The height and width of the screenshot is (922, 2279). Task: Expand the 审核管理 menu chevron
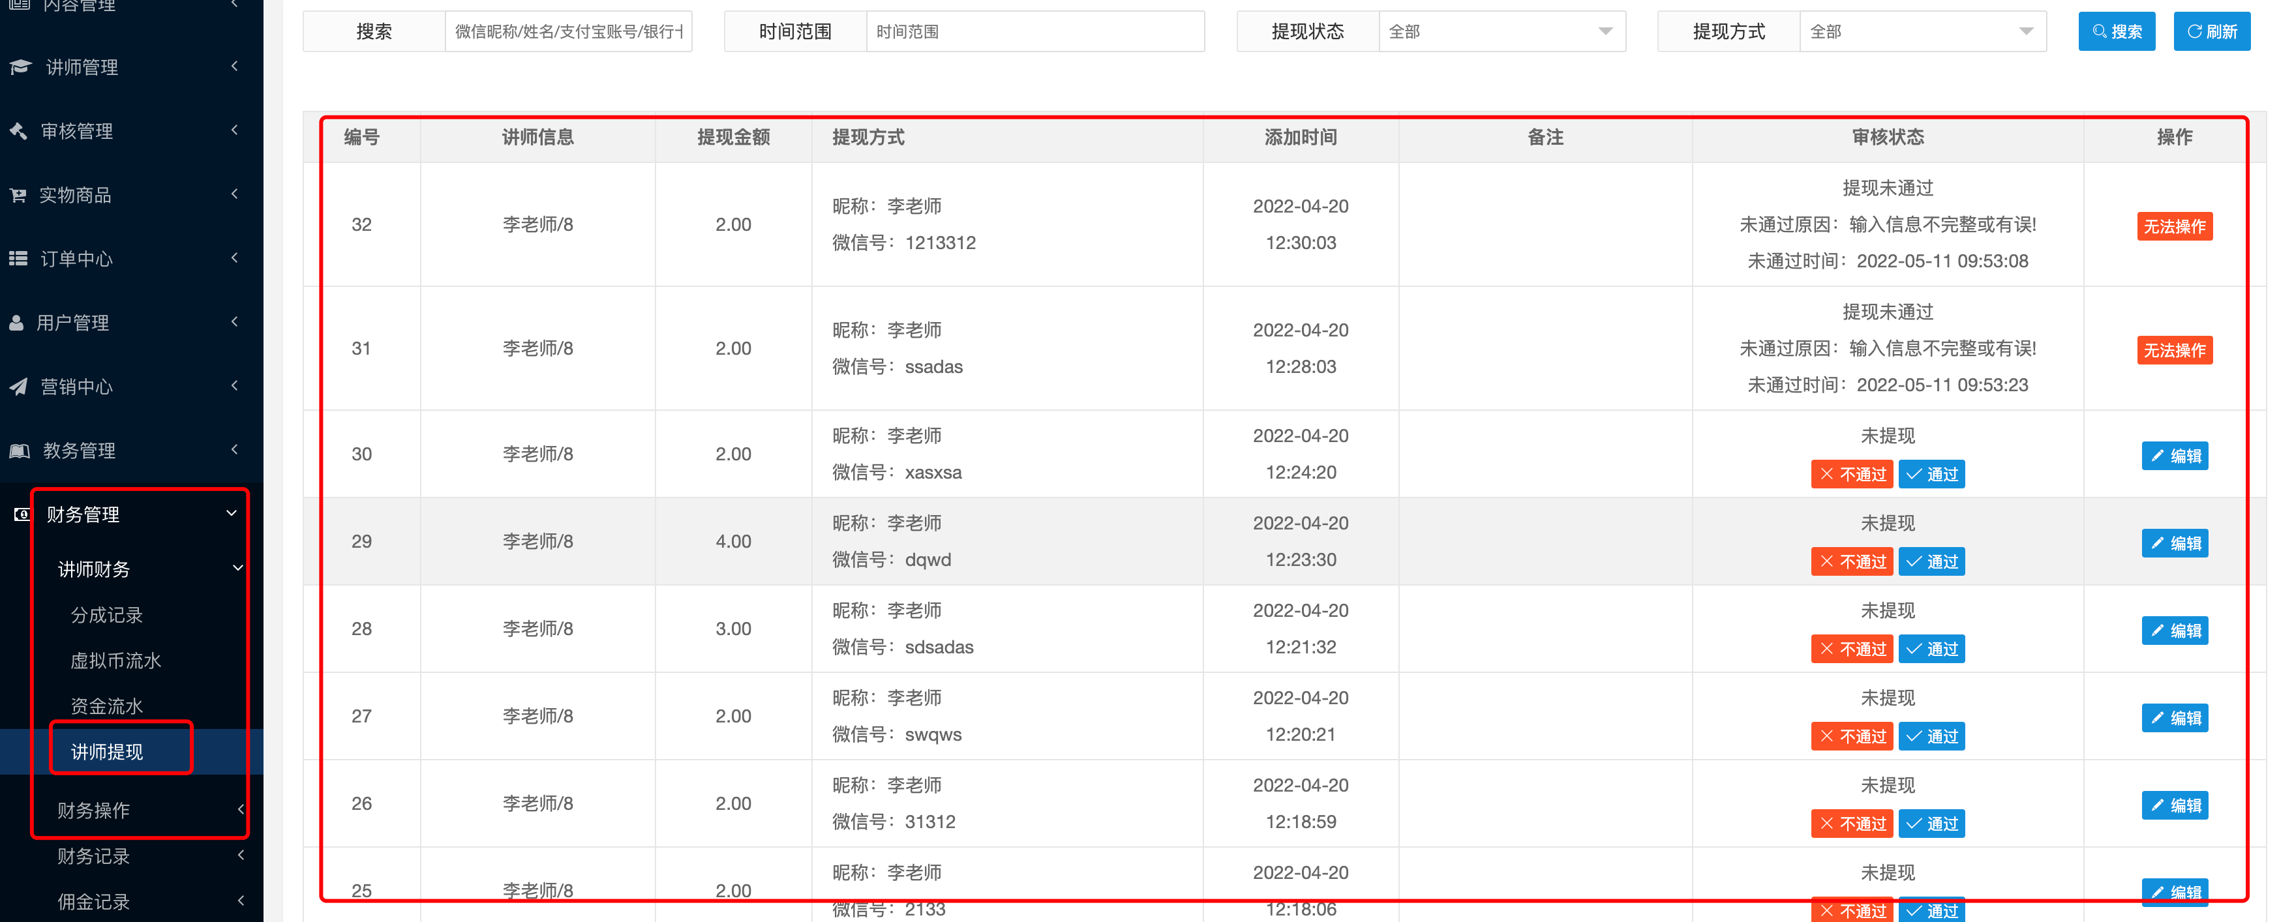234,130
